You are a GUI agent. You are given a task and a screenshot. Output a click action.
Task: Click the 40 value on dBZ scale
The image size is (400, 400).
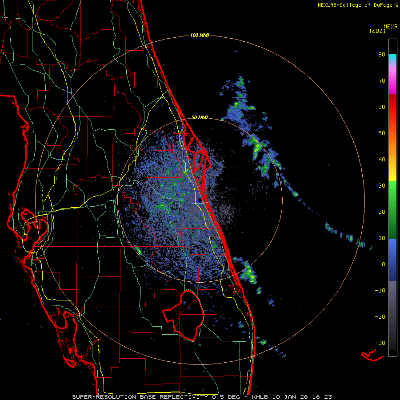click(382, 160)
